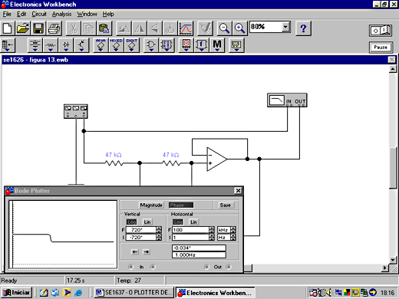
Task: Switch to SE1637 Word taskbar window
Action: click(x=134, y=292)
